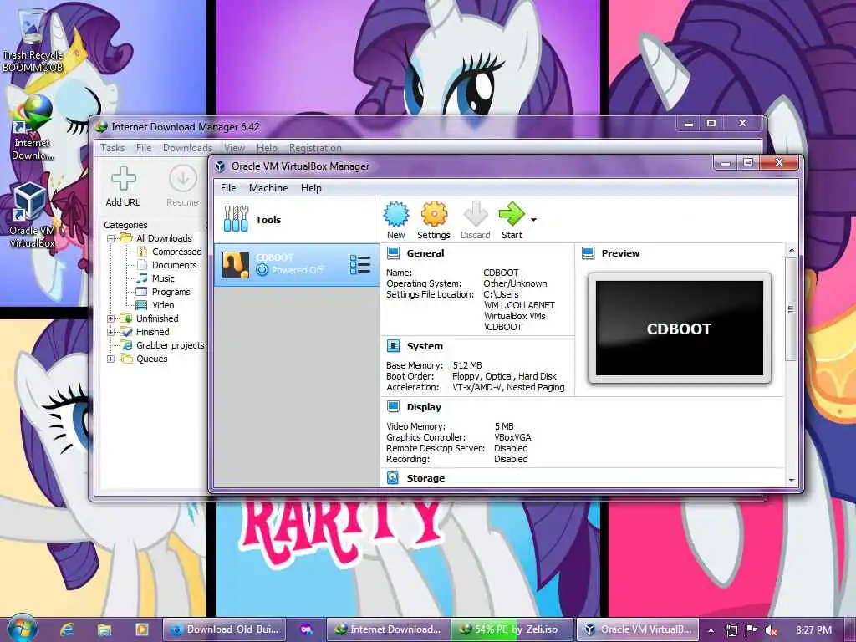Open the Machine menu in VirtualBox
856x642 pixels.
click(x=268, y=188)
